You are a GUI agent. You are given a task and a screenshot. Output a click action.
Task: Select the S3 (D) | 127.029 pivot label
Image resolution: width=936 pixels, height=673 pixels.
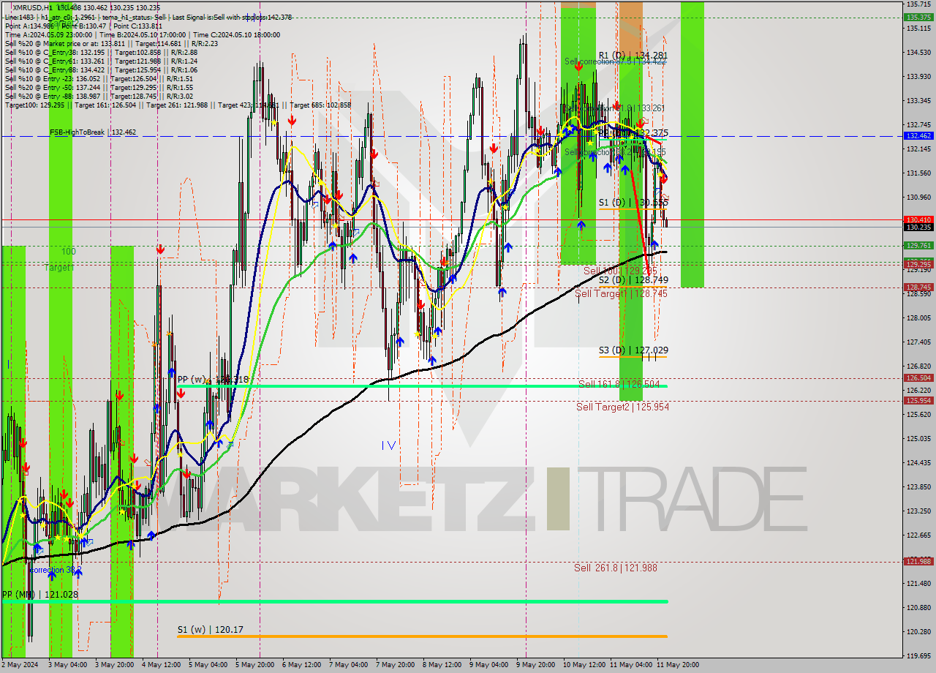coord(633,350)
